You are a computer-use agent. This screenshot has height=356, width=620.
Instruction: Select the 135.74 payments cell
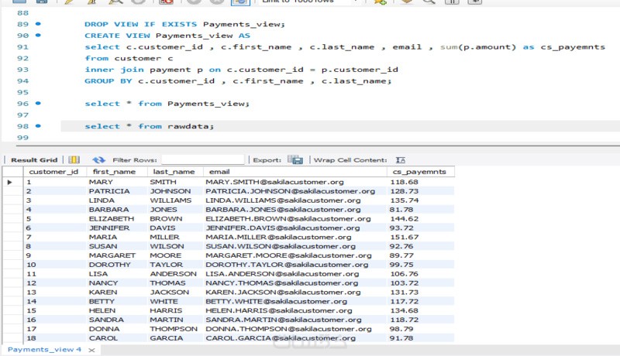[x=421, y=200]
